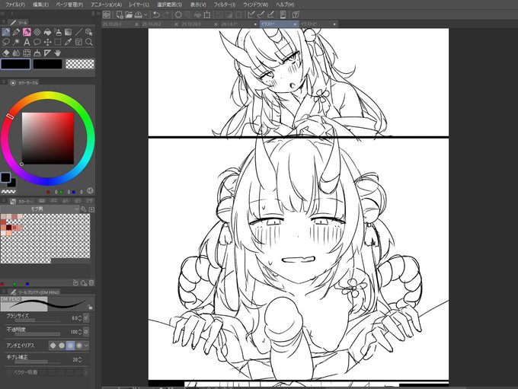This screenshot has height=389, width=518.
Task: Click the Clear selection dotted circle icon
Action: 178,14
